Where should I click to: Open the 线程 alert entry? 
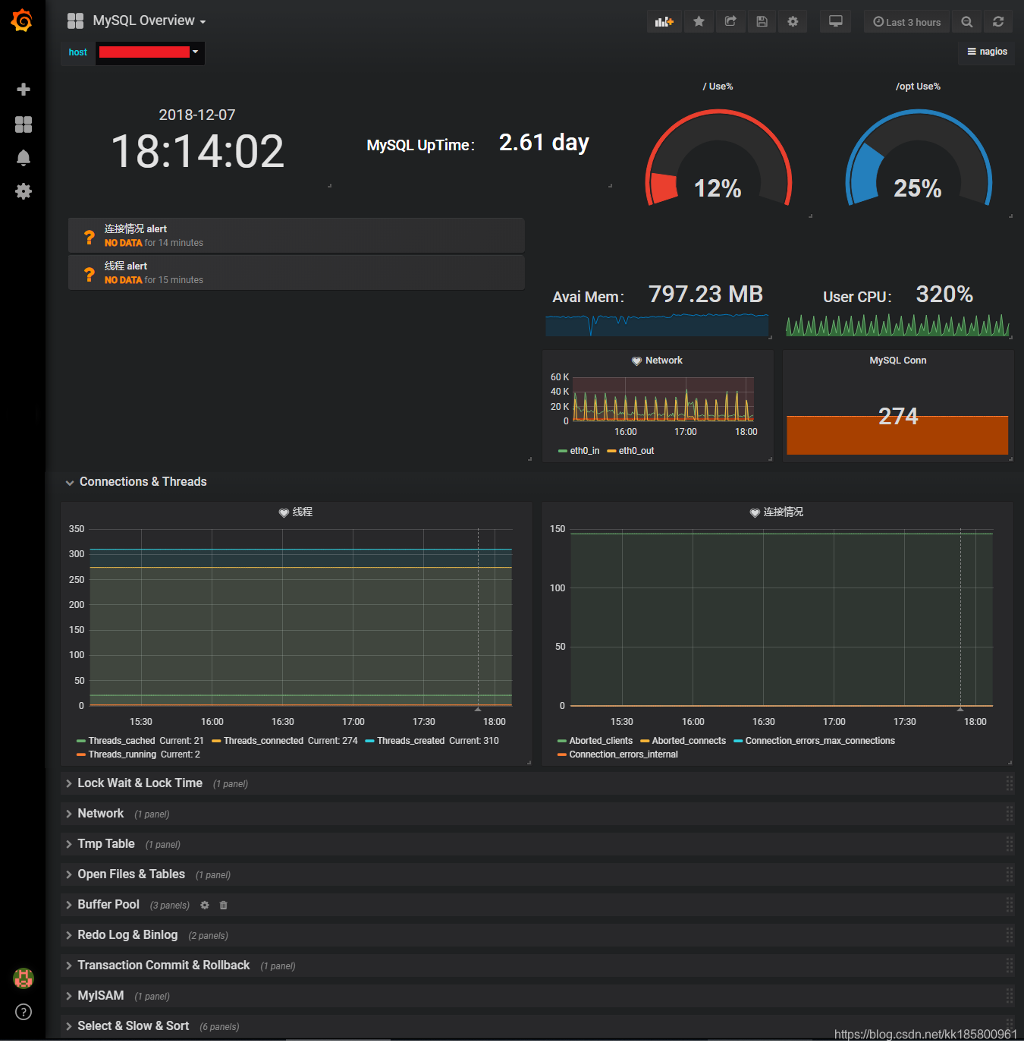(x=297, y=272)
